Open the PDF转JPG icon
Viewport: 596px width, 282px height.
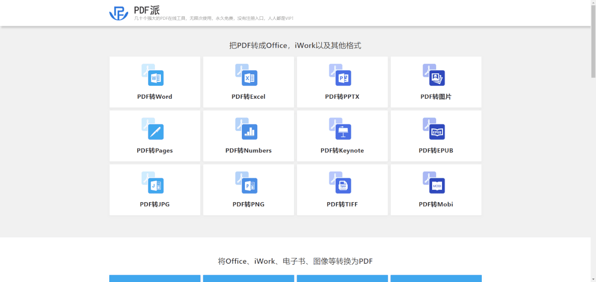tap(153, 183)
